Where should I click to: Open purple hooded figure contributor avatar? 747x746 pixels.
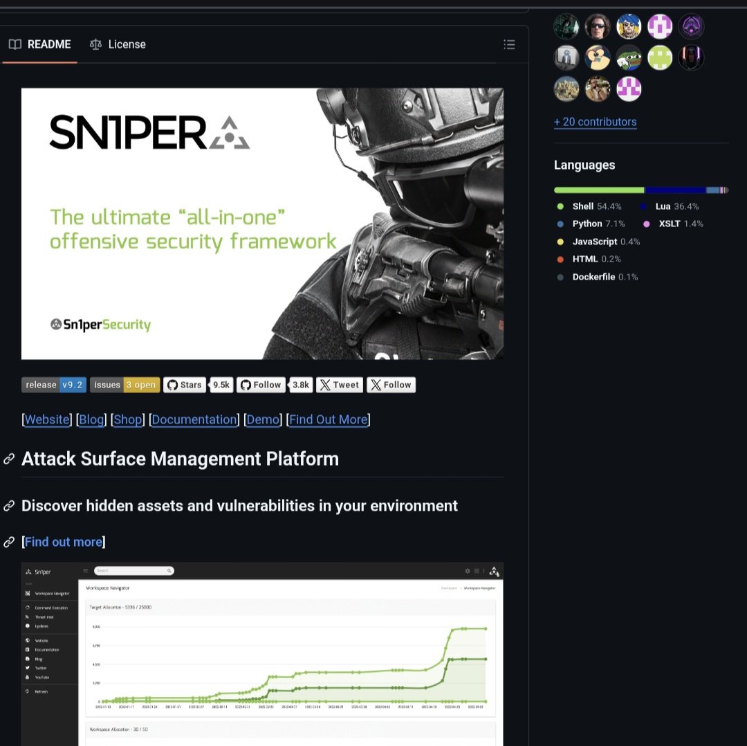[x=691, y=26]
